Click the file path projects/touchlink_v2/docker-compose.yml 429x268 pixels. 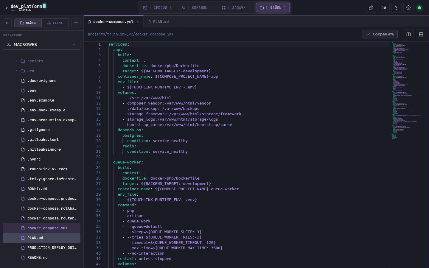coord(130,34)
